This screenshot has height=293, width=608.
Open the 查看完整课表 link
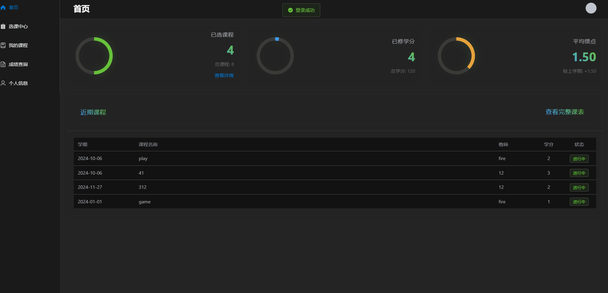click(564, 112)
